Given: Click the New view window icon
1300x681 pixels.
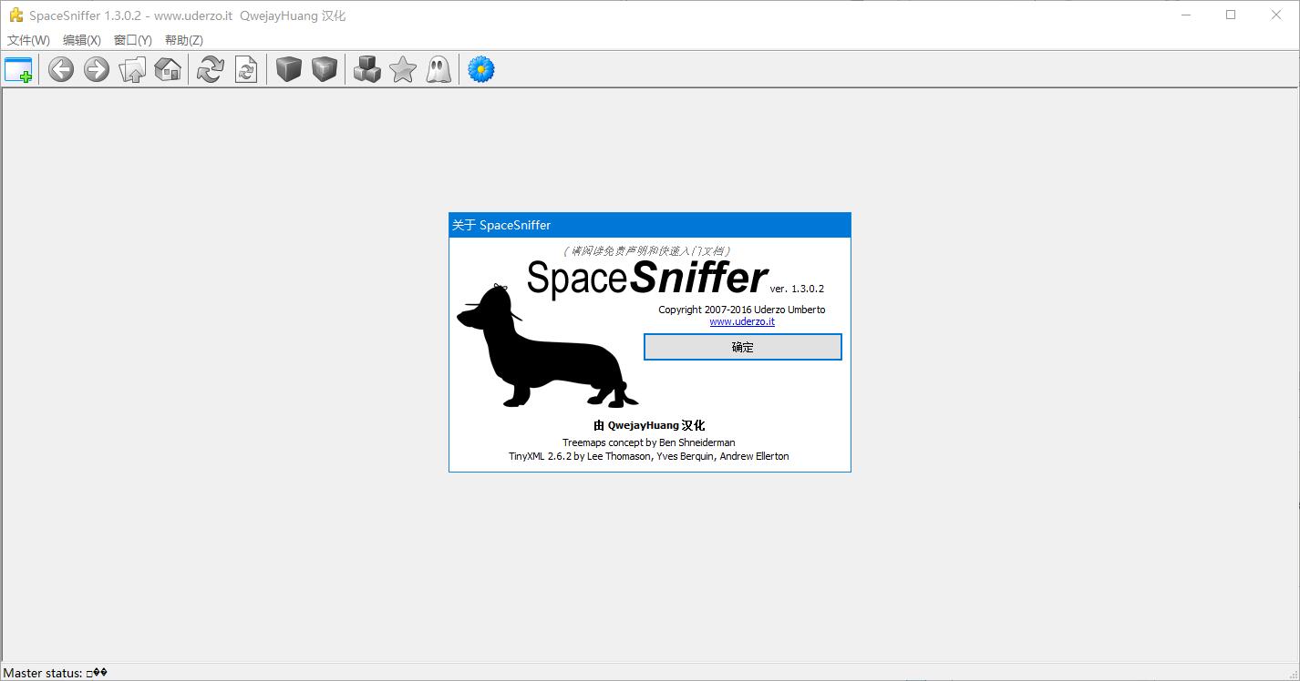Looking at the screenshot, I should (18, 69).
